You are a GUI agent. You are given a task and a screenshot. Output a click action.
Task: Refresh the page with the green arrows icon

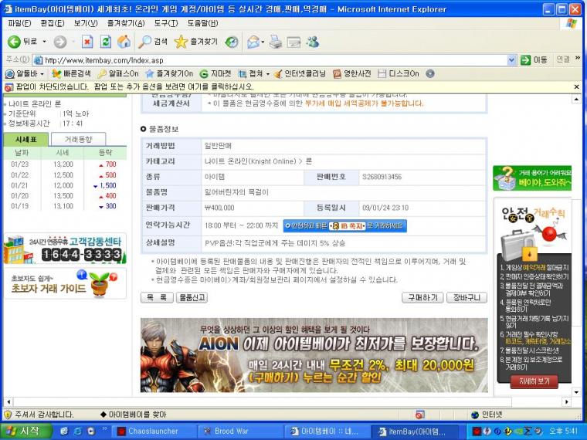pyautogui.click(x=106, y=42)
